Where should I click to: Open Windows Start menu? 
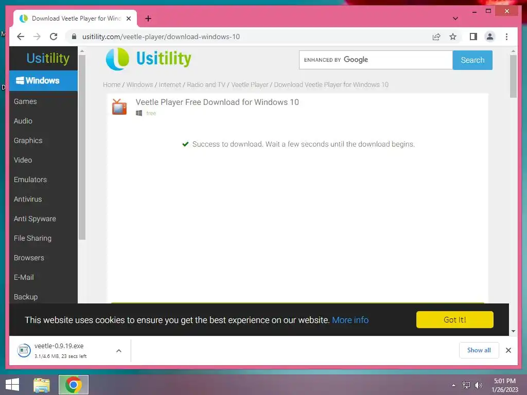click(x=12, y=385)
